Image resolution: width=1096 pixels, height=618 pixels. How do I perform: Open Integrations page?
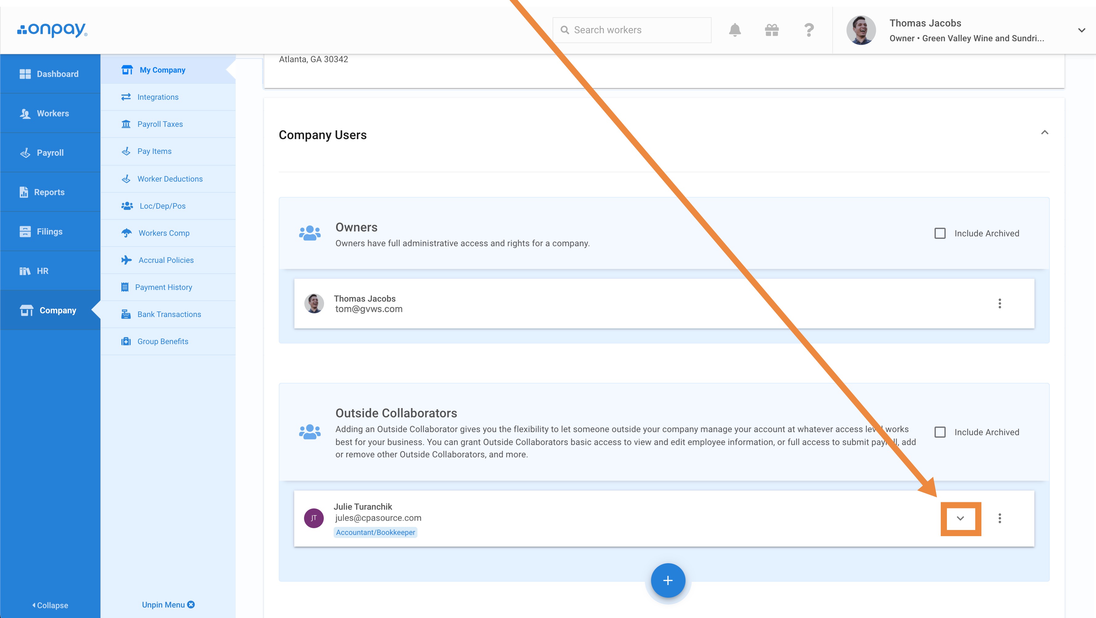pos(168,97)
